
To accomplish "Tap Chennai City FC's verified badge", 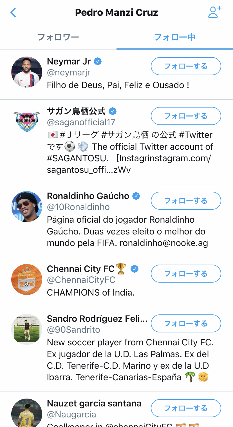I will [x=135, y=269].
